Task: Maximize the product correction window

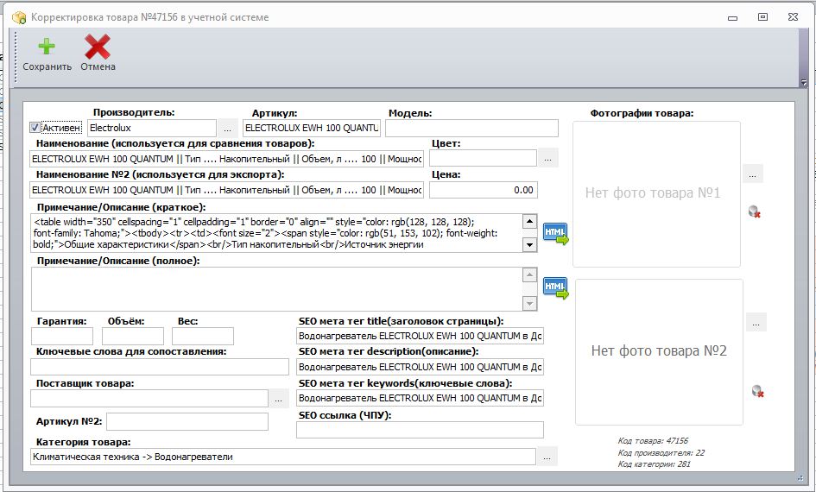Action: click(762, 17)
